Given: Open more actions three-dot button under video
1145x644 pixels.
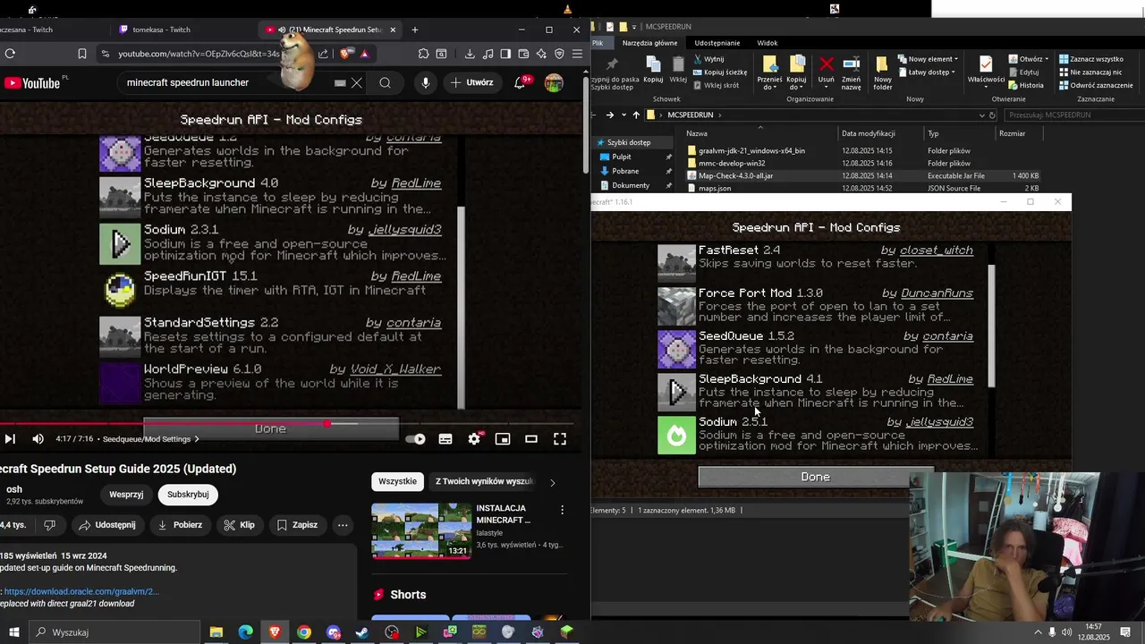Looking at the screenshot, I should (x=343, y=525).
